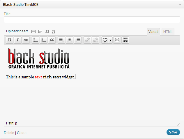Remove link with the unlink icon
184x139 pixels.
[x=95, y=40]
